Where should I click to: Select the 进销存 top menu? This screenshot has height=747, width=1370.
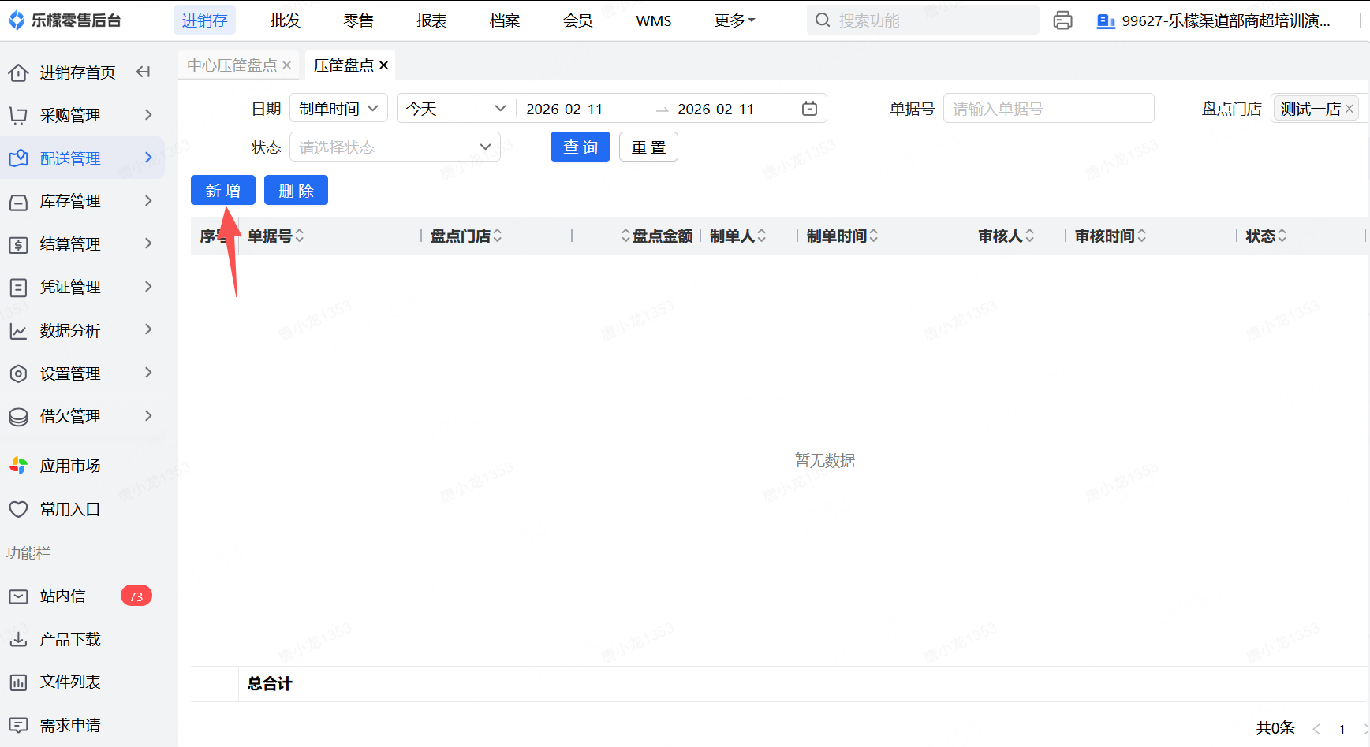204,20
